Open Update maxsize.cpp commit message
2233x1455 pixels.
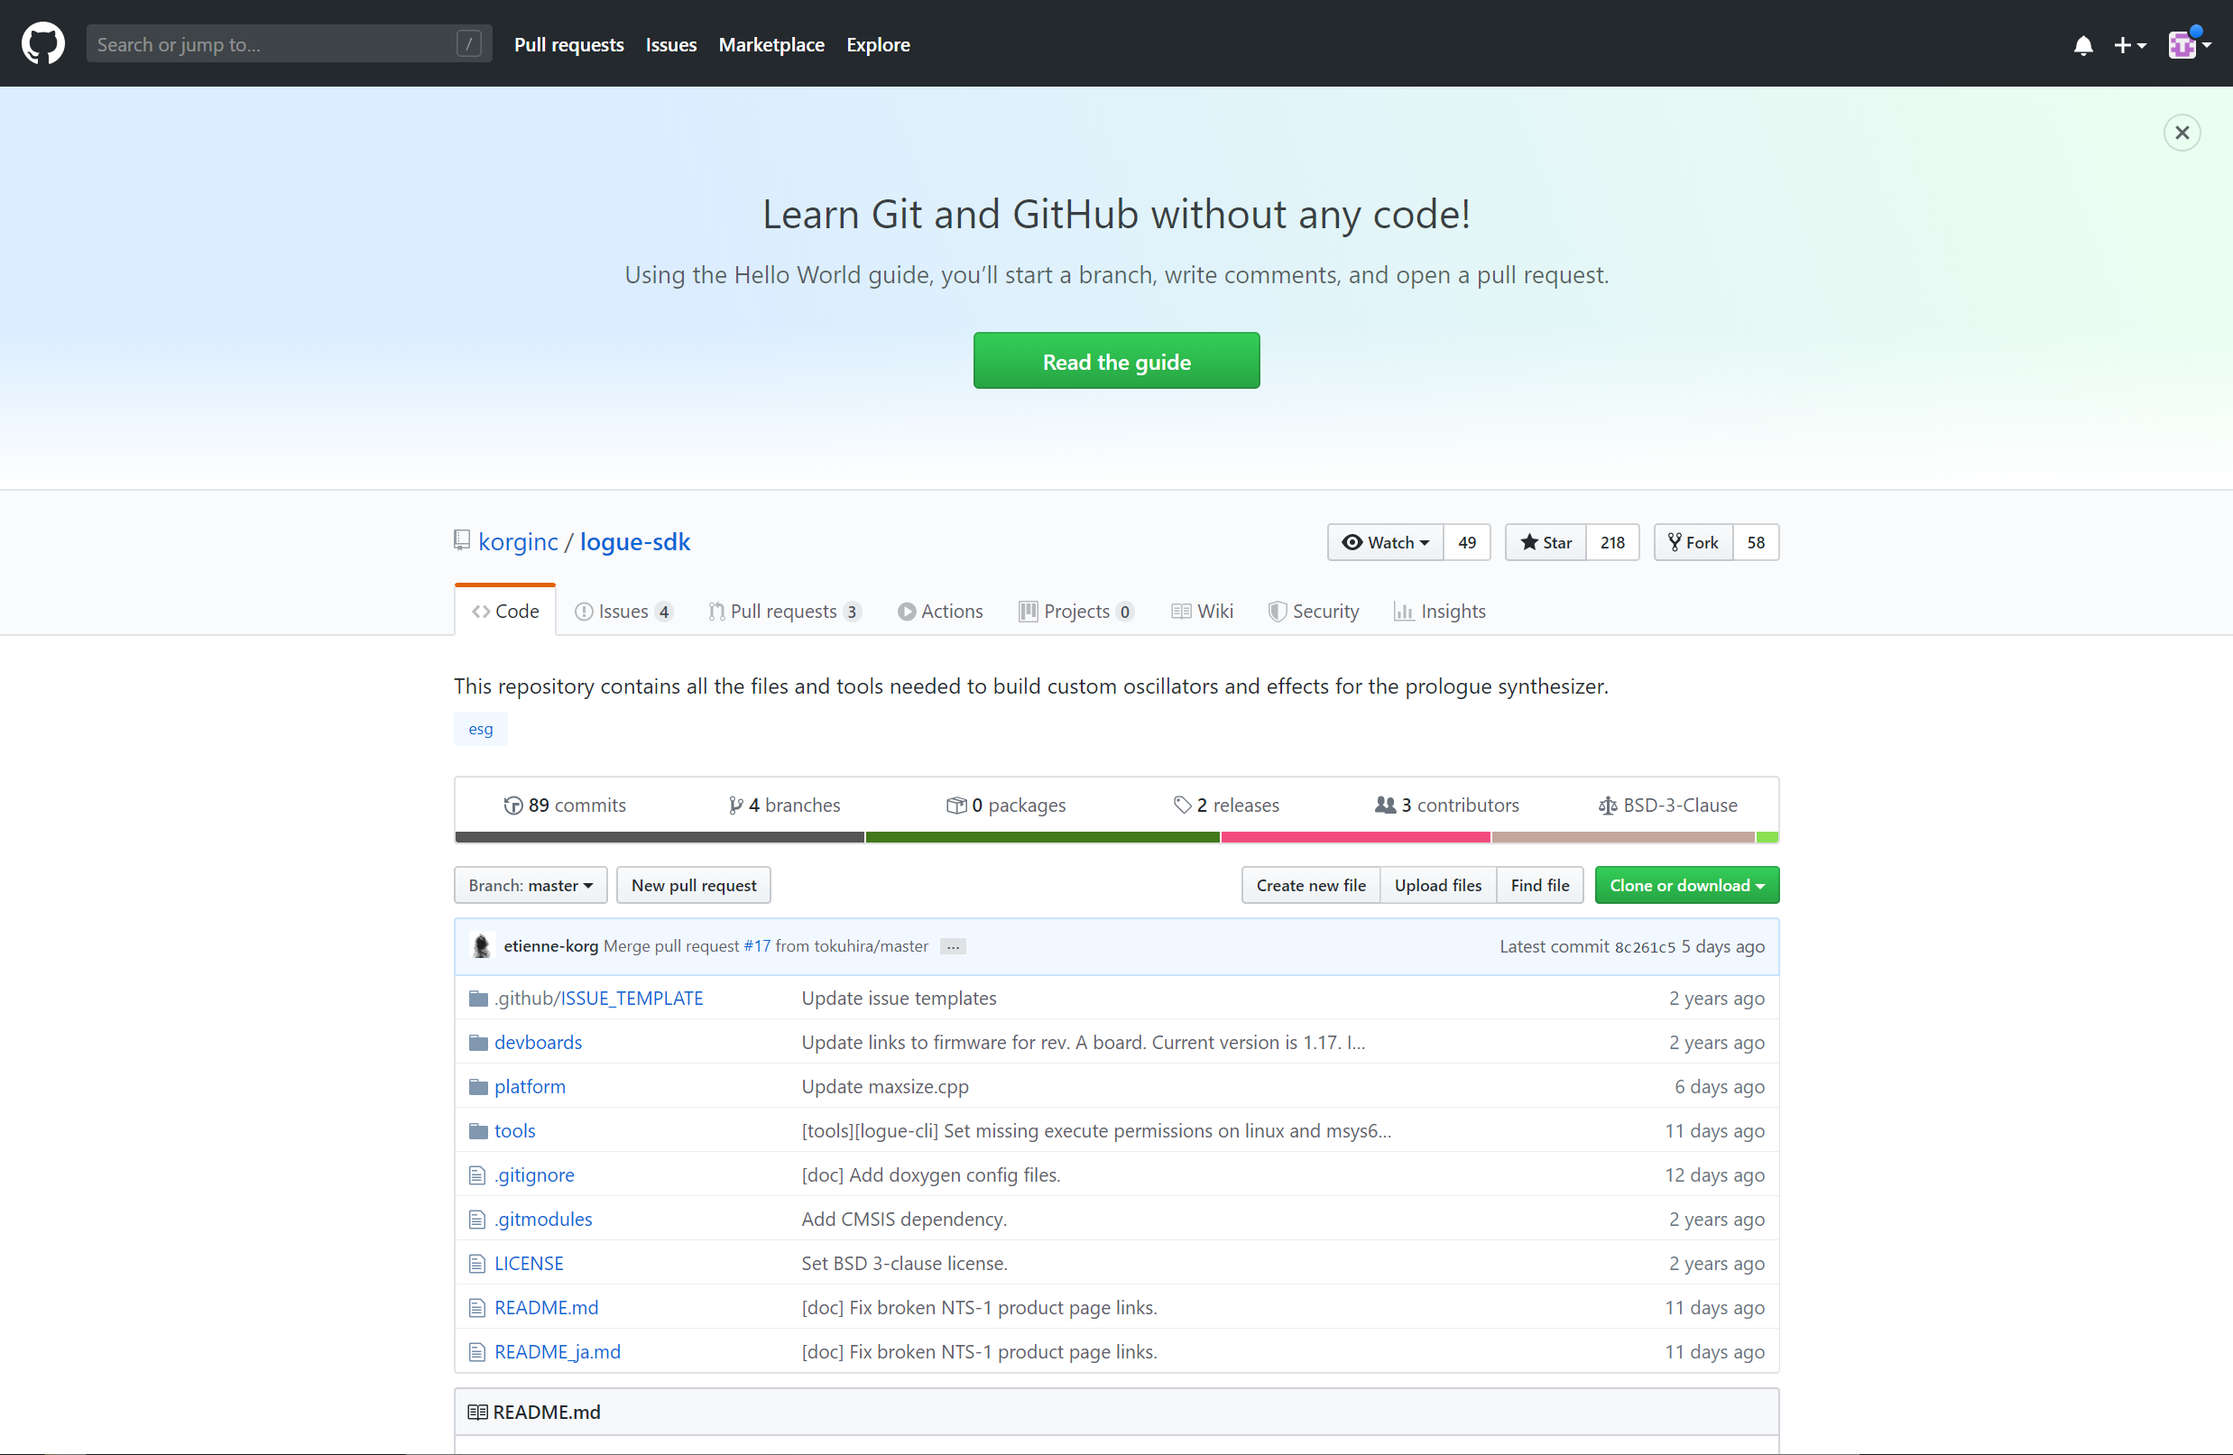(885, 1086)
